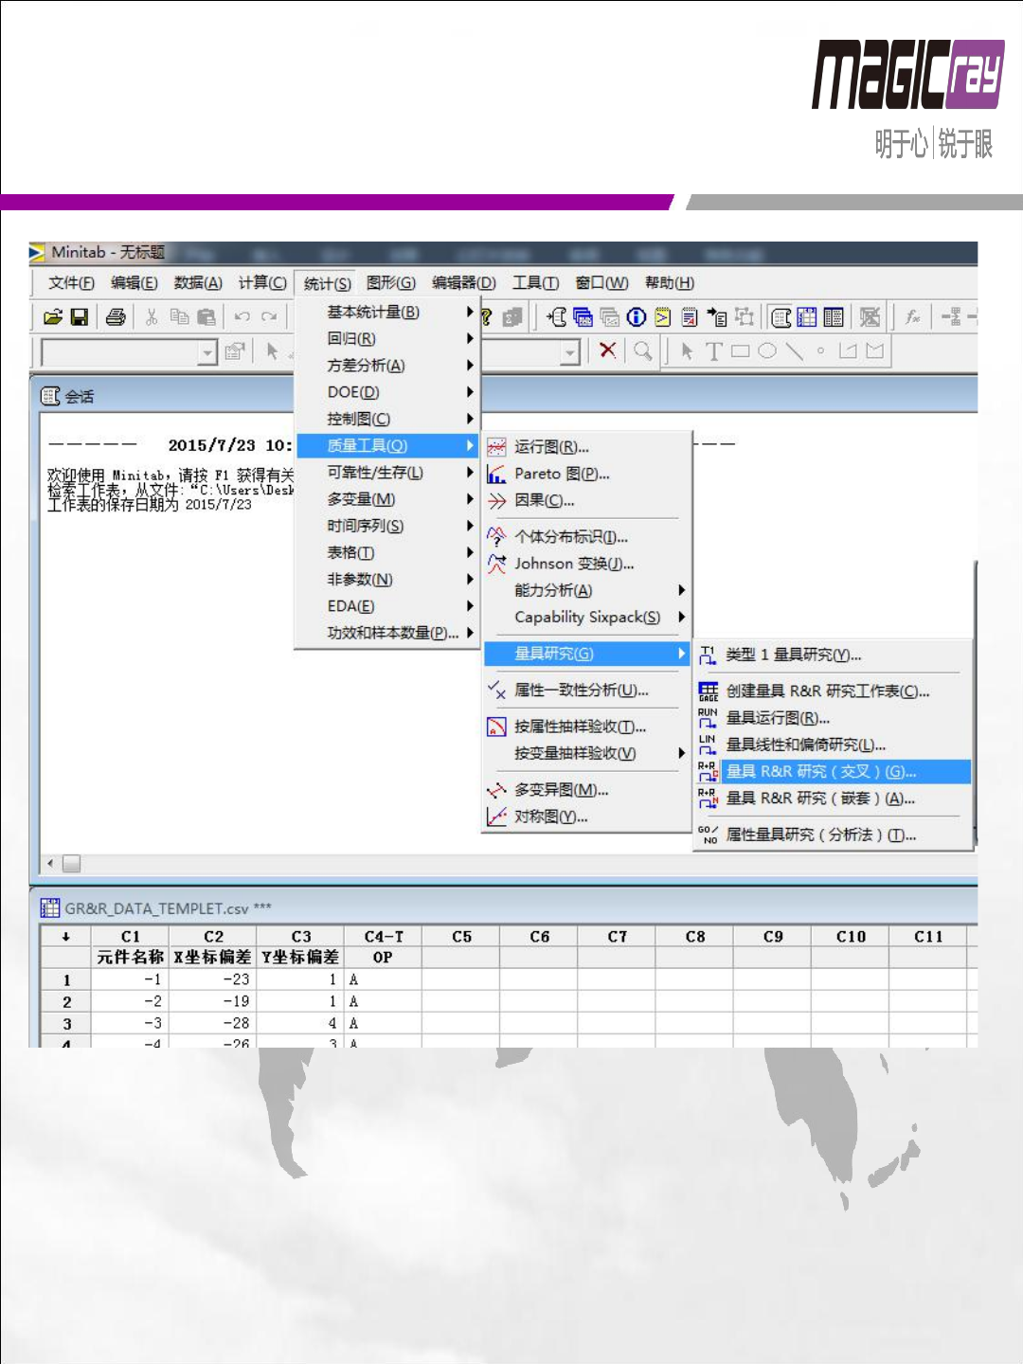1023x1364 pixels.
Task: Select 类型 1 量具研究(V)...
Action: click(834, 655)
